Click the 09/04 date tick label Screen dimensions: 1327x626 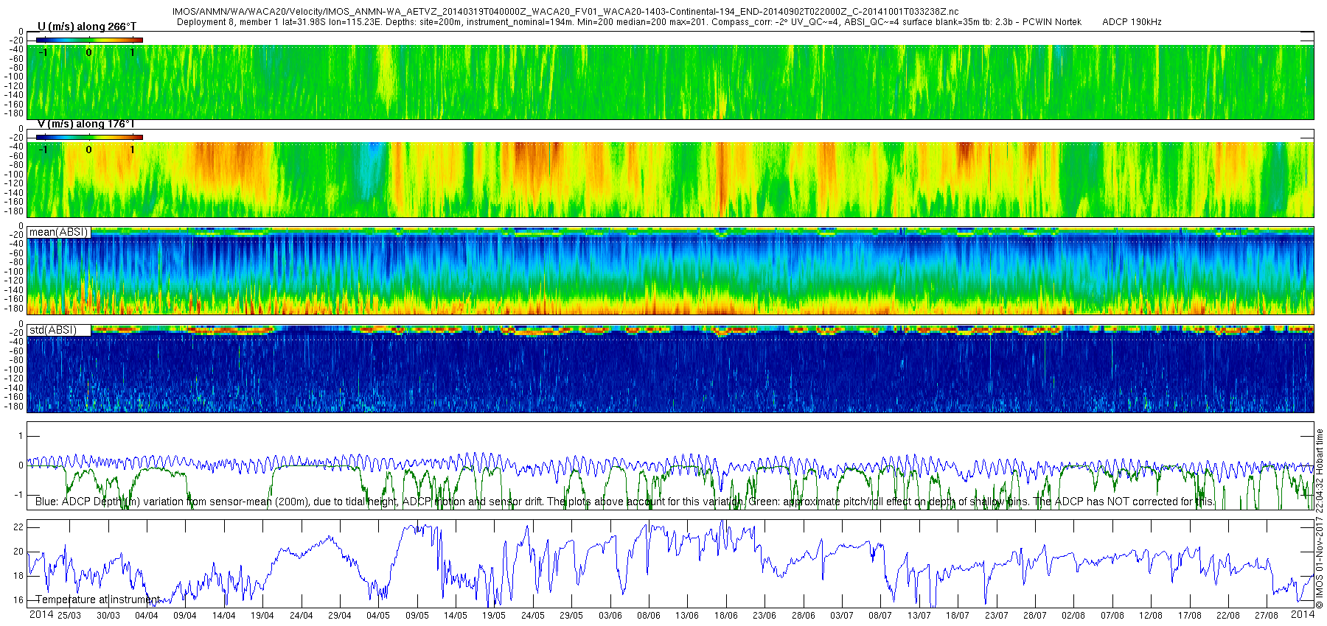coord(185,616)
